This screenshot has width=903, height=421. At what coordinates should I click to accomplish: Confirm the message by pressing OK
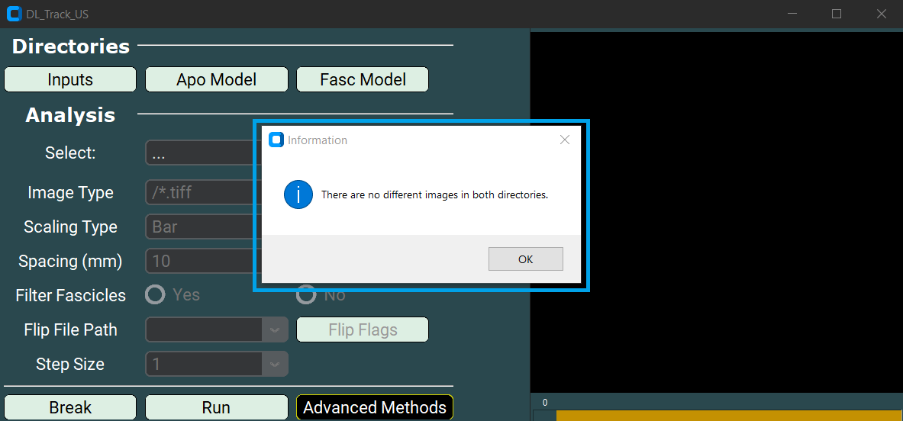(x=525, y=259)
